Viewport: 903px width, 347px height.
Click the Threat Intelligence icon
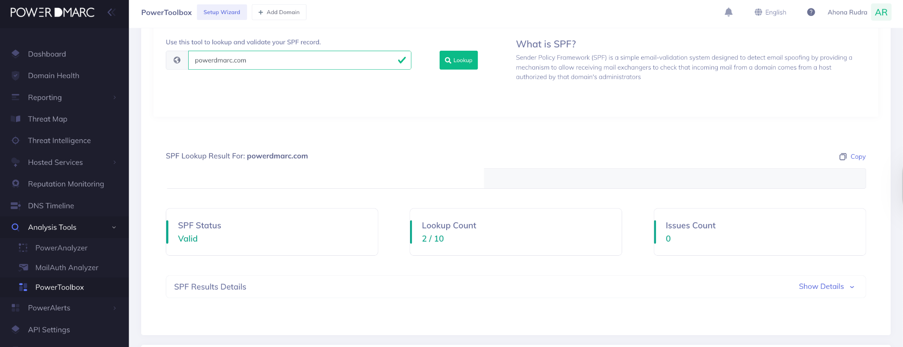15,140
